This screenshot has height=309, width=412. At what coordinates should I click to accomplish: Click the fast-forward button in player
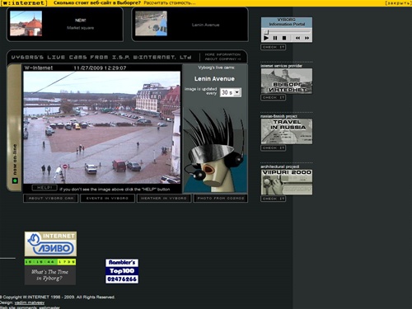307,38
